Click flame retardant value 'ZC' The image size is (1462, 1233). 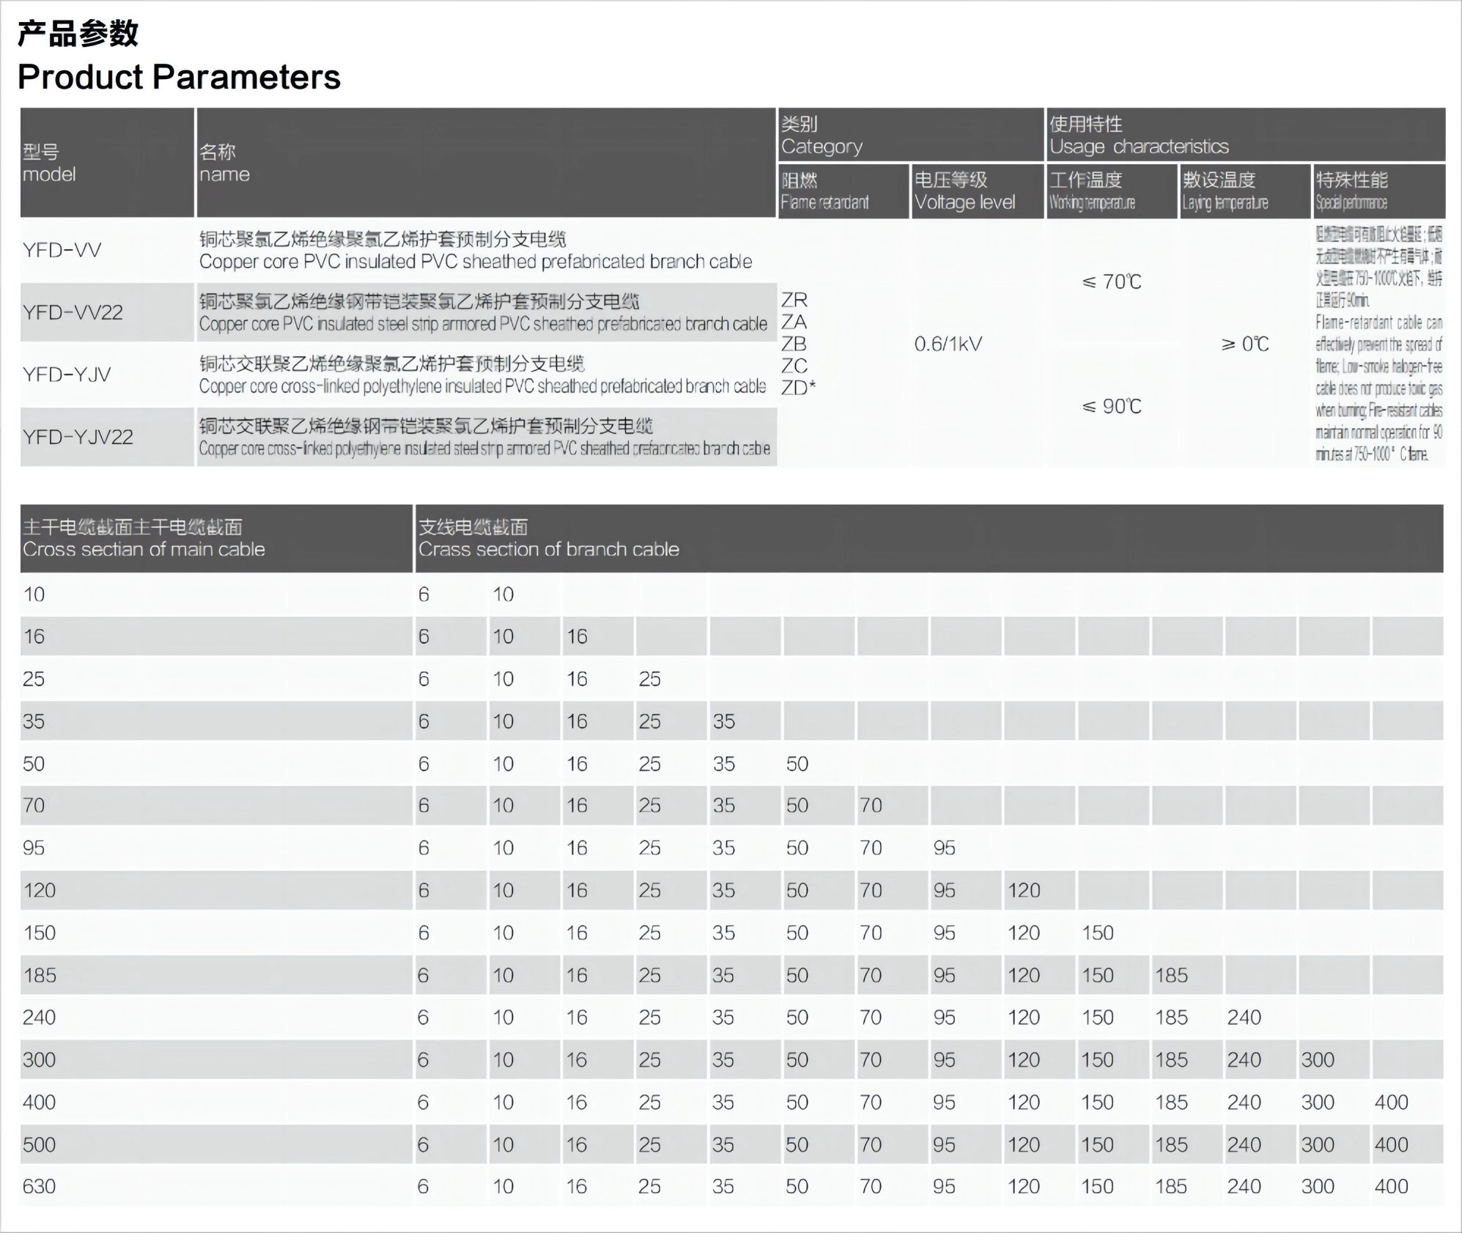(794, 366)
